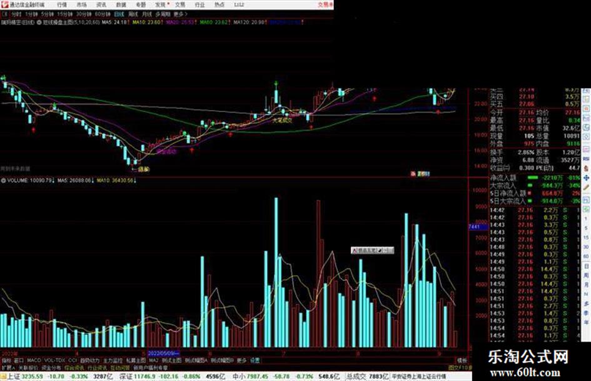Expand 更多 indicators in bottom tab bar
This screenshot has width=591, height=381.
pos(241,360)
